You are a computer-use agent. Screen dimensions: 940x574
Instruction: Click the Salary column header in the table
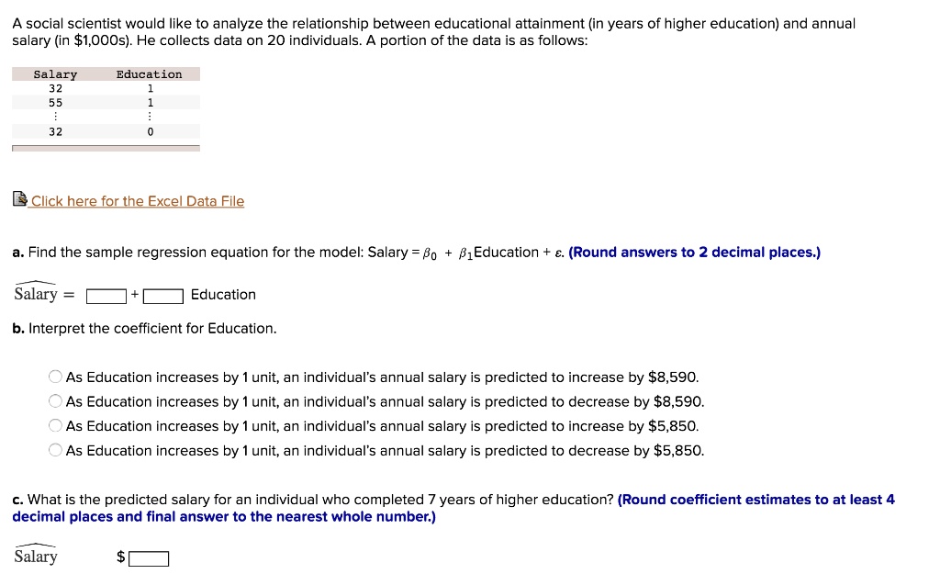pos(56,73)
